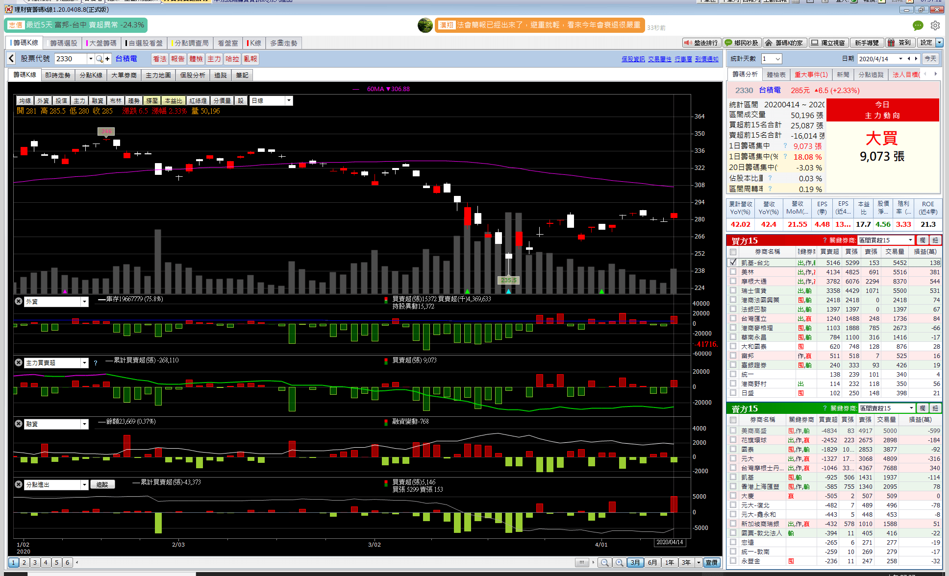
Task: Open 獨立視窗 standalone window button
Action: tap(828, 43)
